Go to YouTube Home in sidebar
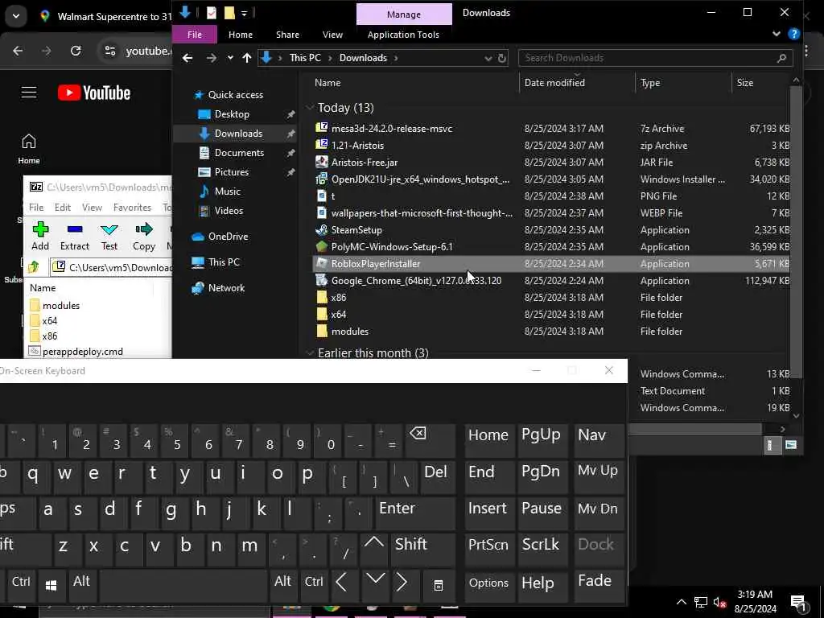This screenshot has height=618, width=824. (x=29, y=149)
